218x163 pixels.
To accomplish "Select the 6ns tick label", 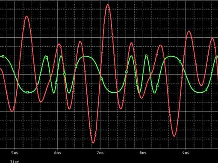I will [x=57, y=153].
